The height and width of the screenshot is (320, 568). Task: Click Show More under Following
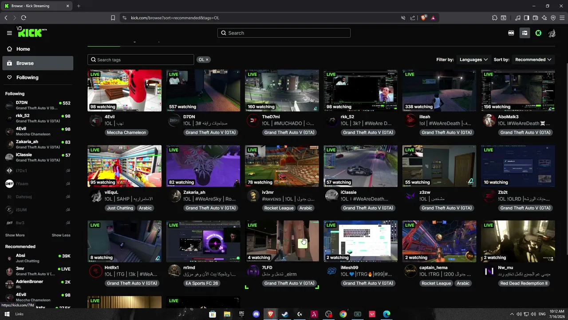15,235
